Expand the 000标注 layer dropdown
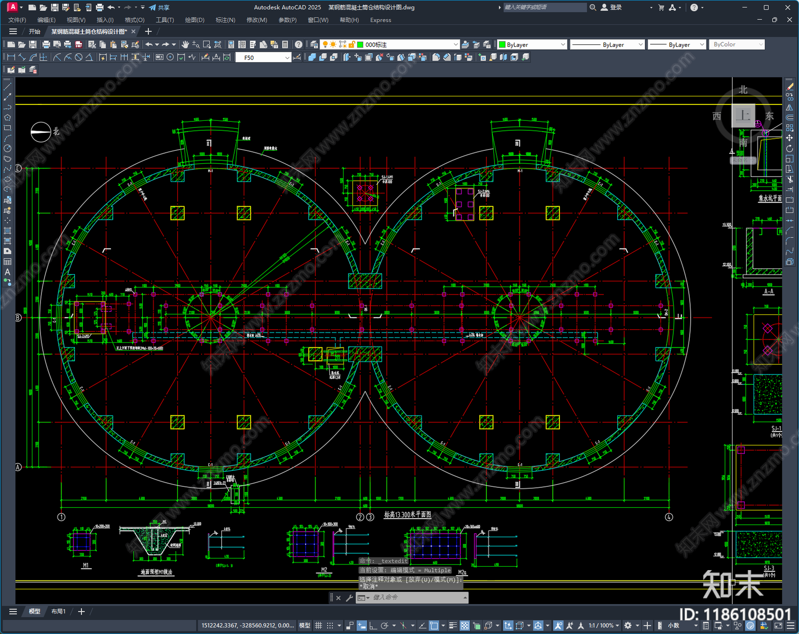 455,44
